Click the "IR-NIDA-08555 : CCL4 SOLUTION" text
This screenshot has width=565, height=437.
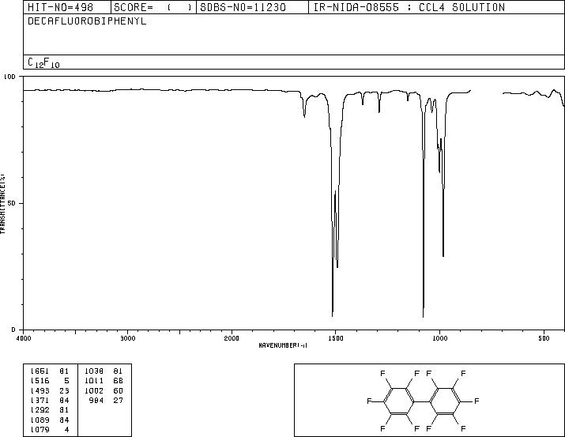409,7
